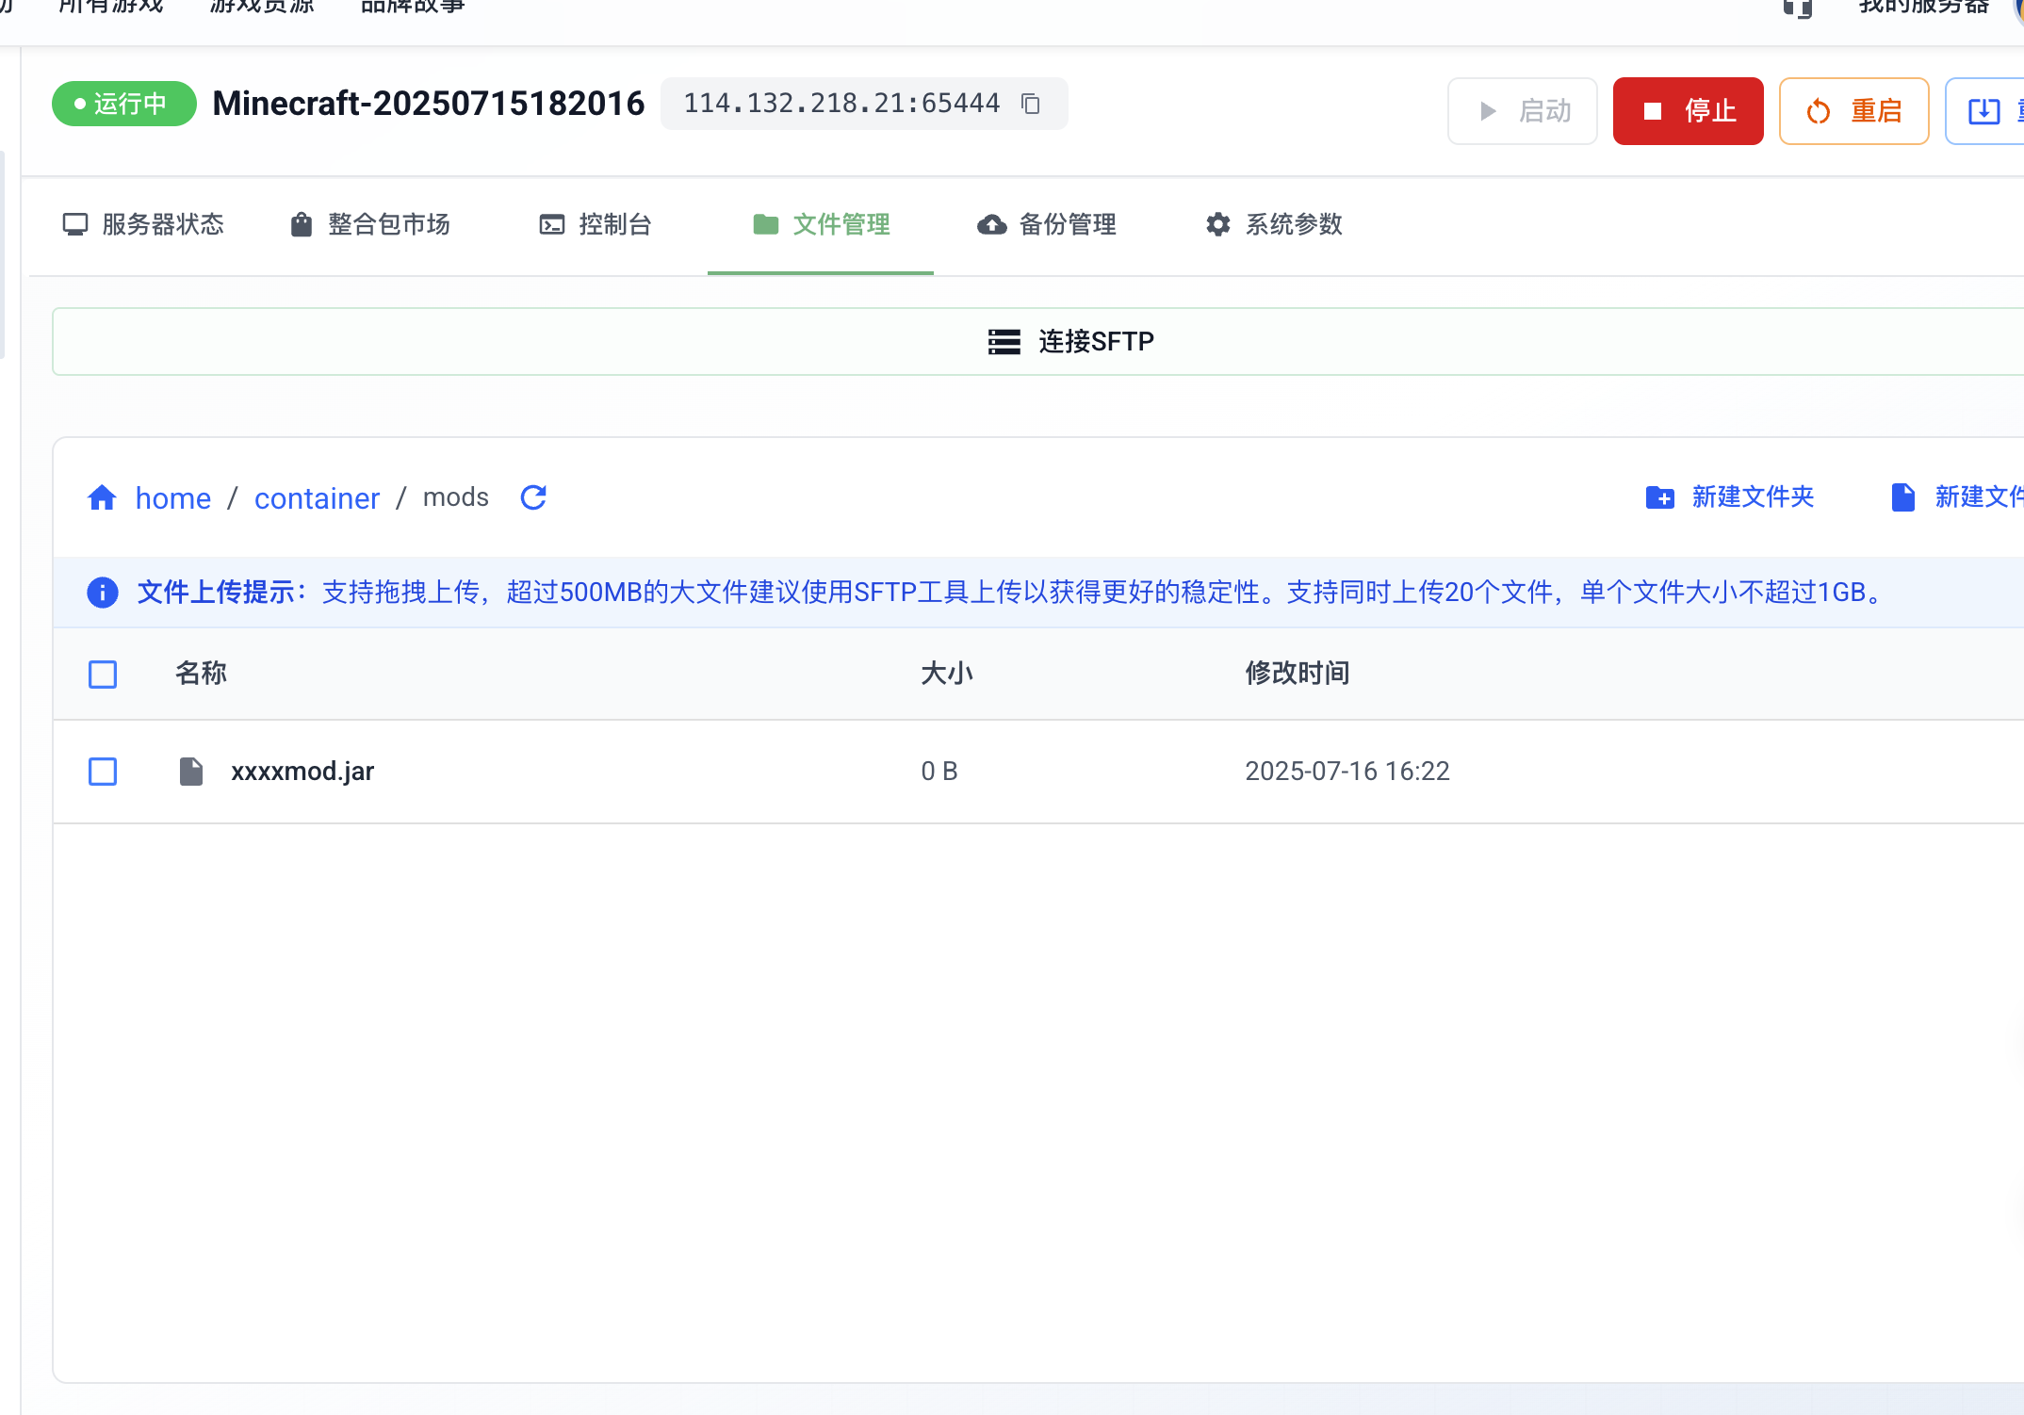The width and height of the screenshot is (2024, 1415).
Task: Click the xxxxmod.jar file icon
Action: (191, 772)
